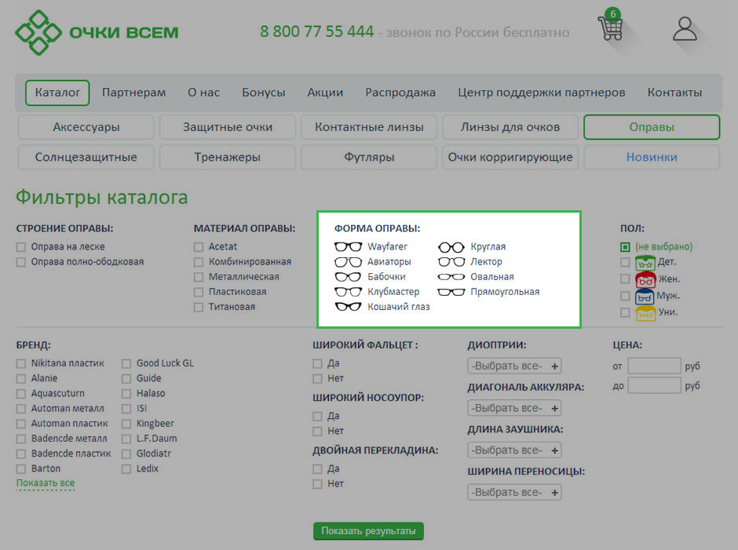Click the user account profile icon
The width and height of the screenshot is (738, 550).
[685, 29]
